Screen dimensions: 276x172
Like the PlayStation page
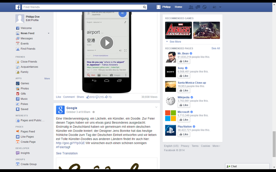[184, 134]
